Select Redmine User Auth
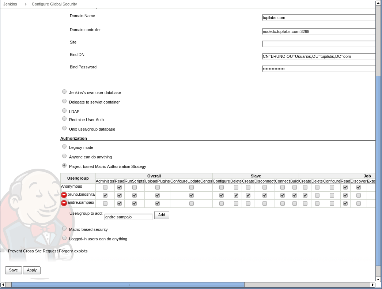The height and width of the screenshot is (289, 382). pyautogui.click(x=64, y=119)
